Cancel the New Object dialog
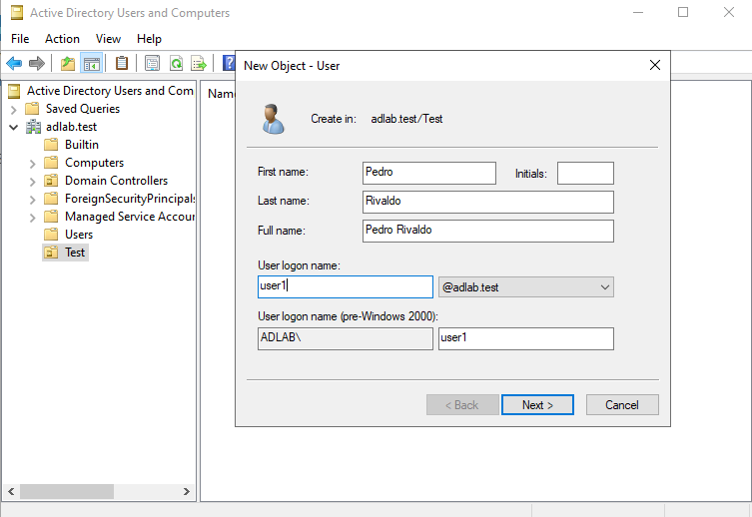The width and height of the screenshot is (752, 517). (x=621, y=405)
